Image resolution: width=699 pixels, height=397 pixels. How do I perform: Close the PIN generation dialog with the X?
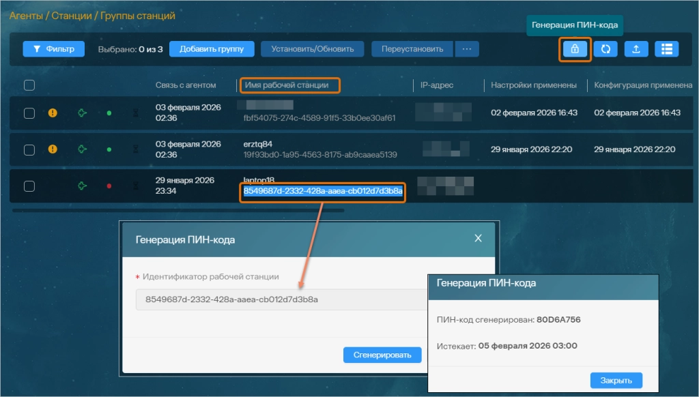coord(478,238)
